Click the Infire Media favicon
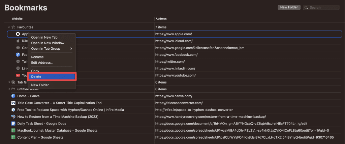The image size is (345, 144). click(13, 110)
